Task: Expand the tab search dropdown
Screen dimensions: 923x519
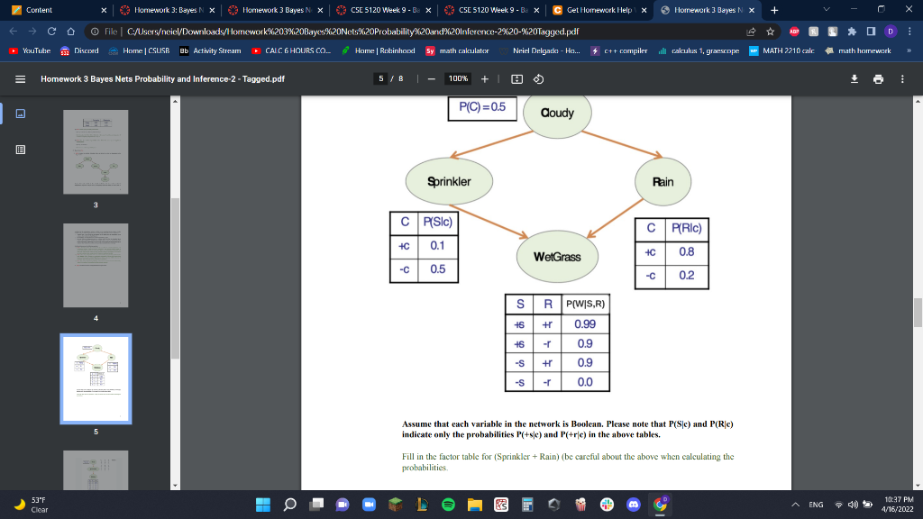Action: coord(826,9)
